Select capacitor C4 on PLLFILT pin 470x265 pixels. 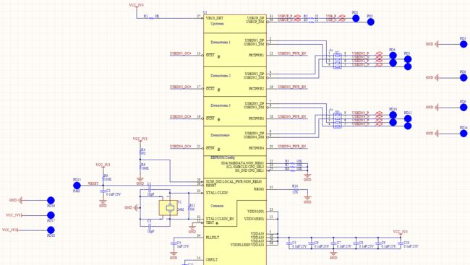174,243
